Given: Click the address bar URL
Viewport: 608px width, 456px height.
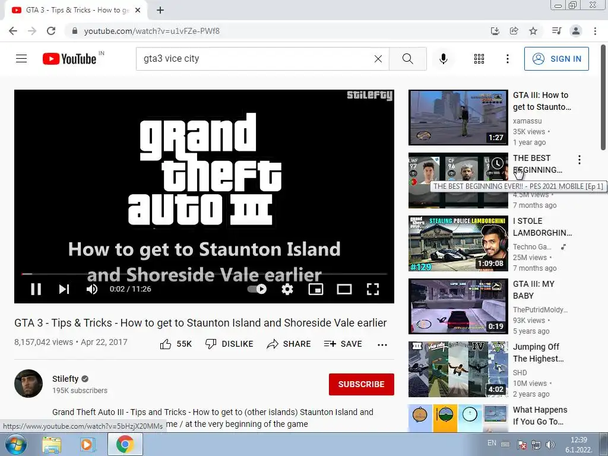Looking at the screenshot, I should [x=151, y=31].
